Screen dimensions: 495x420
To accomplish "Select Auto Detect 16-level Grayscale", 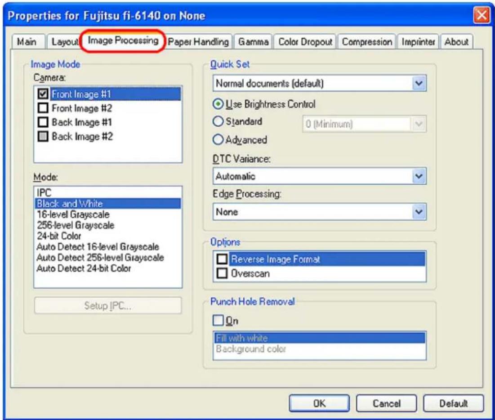I will (107, 246).
